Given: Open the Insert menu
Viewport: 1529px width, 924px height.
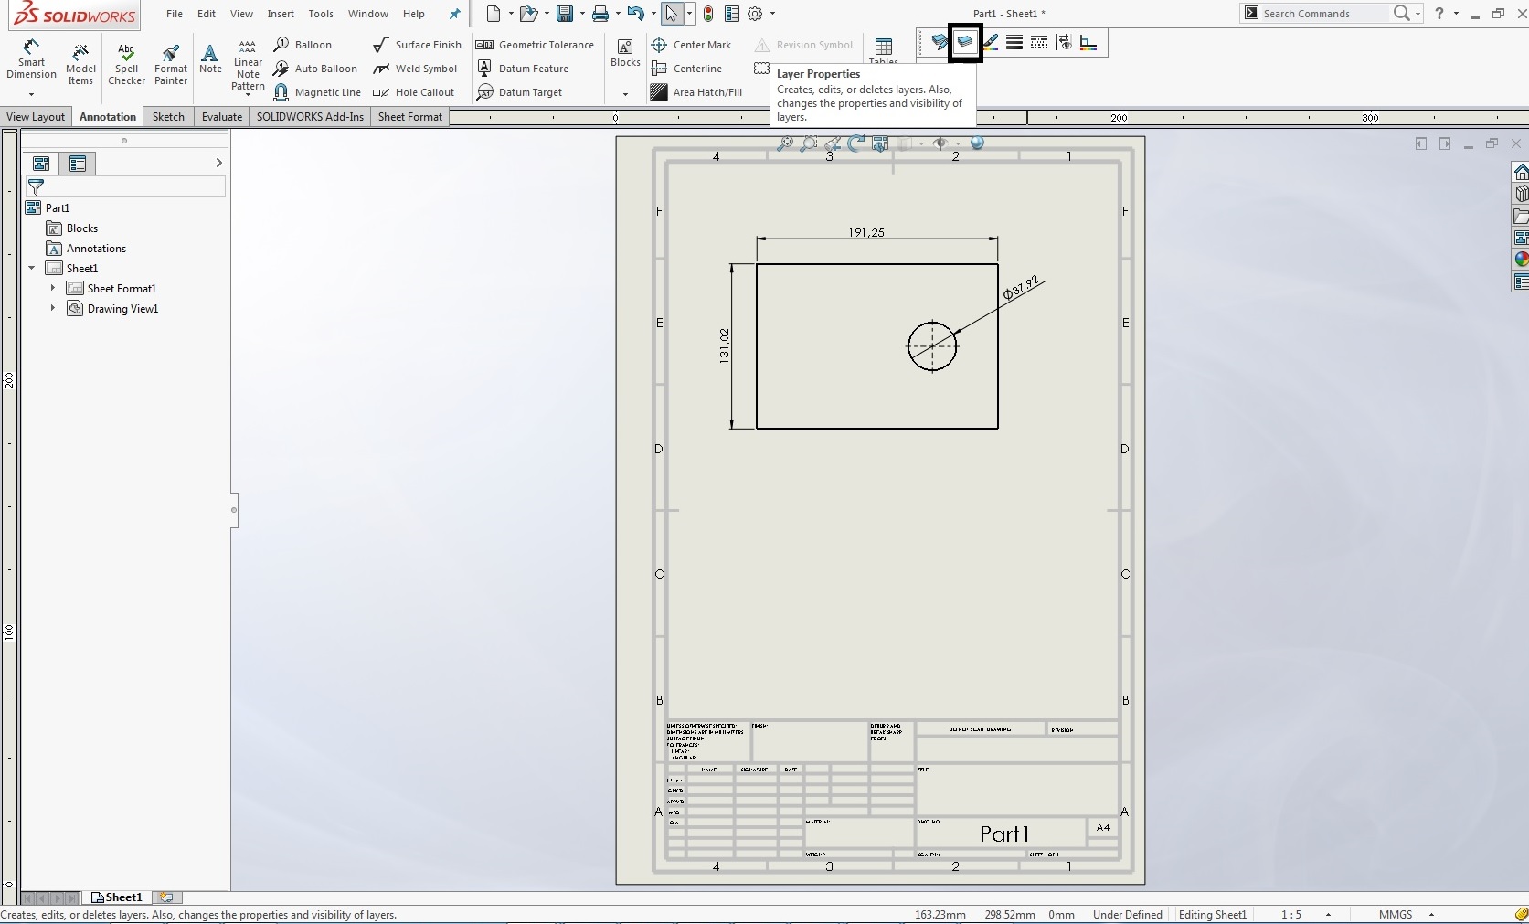Looking at the screenshot, I should click(x=281, y=14).
